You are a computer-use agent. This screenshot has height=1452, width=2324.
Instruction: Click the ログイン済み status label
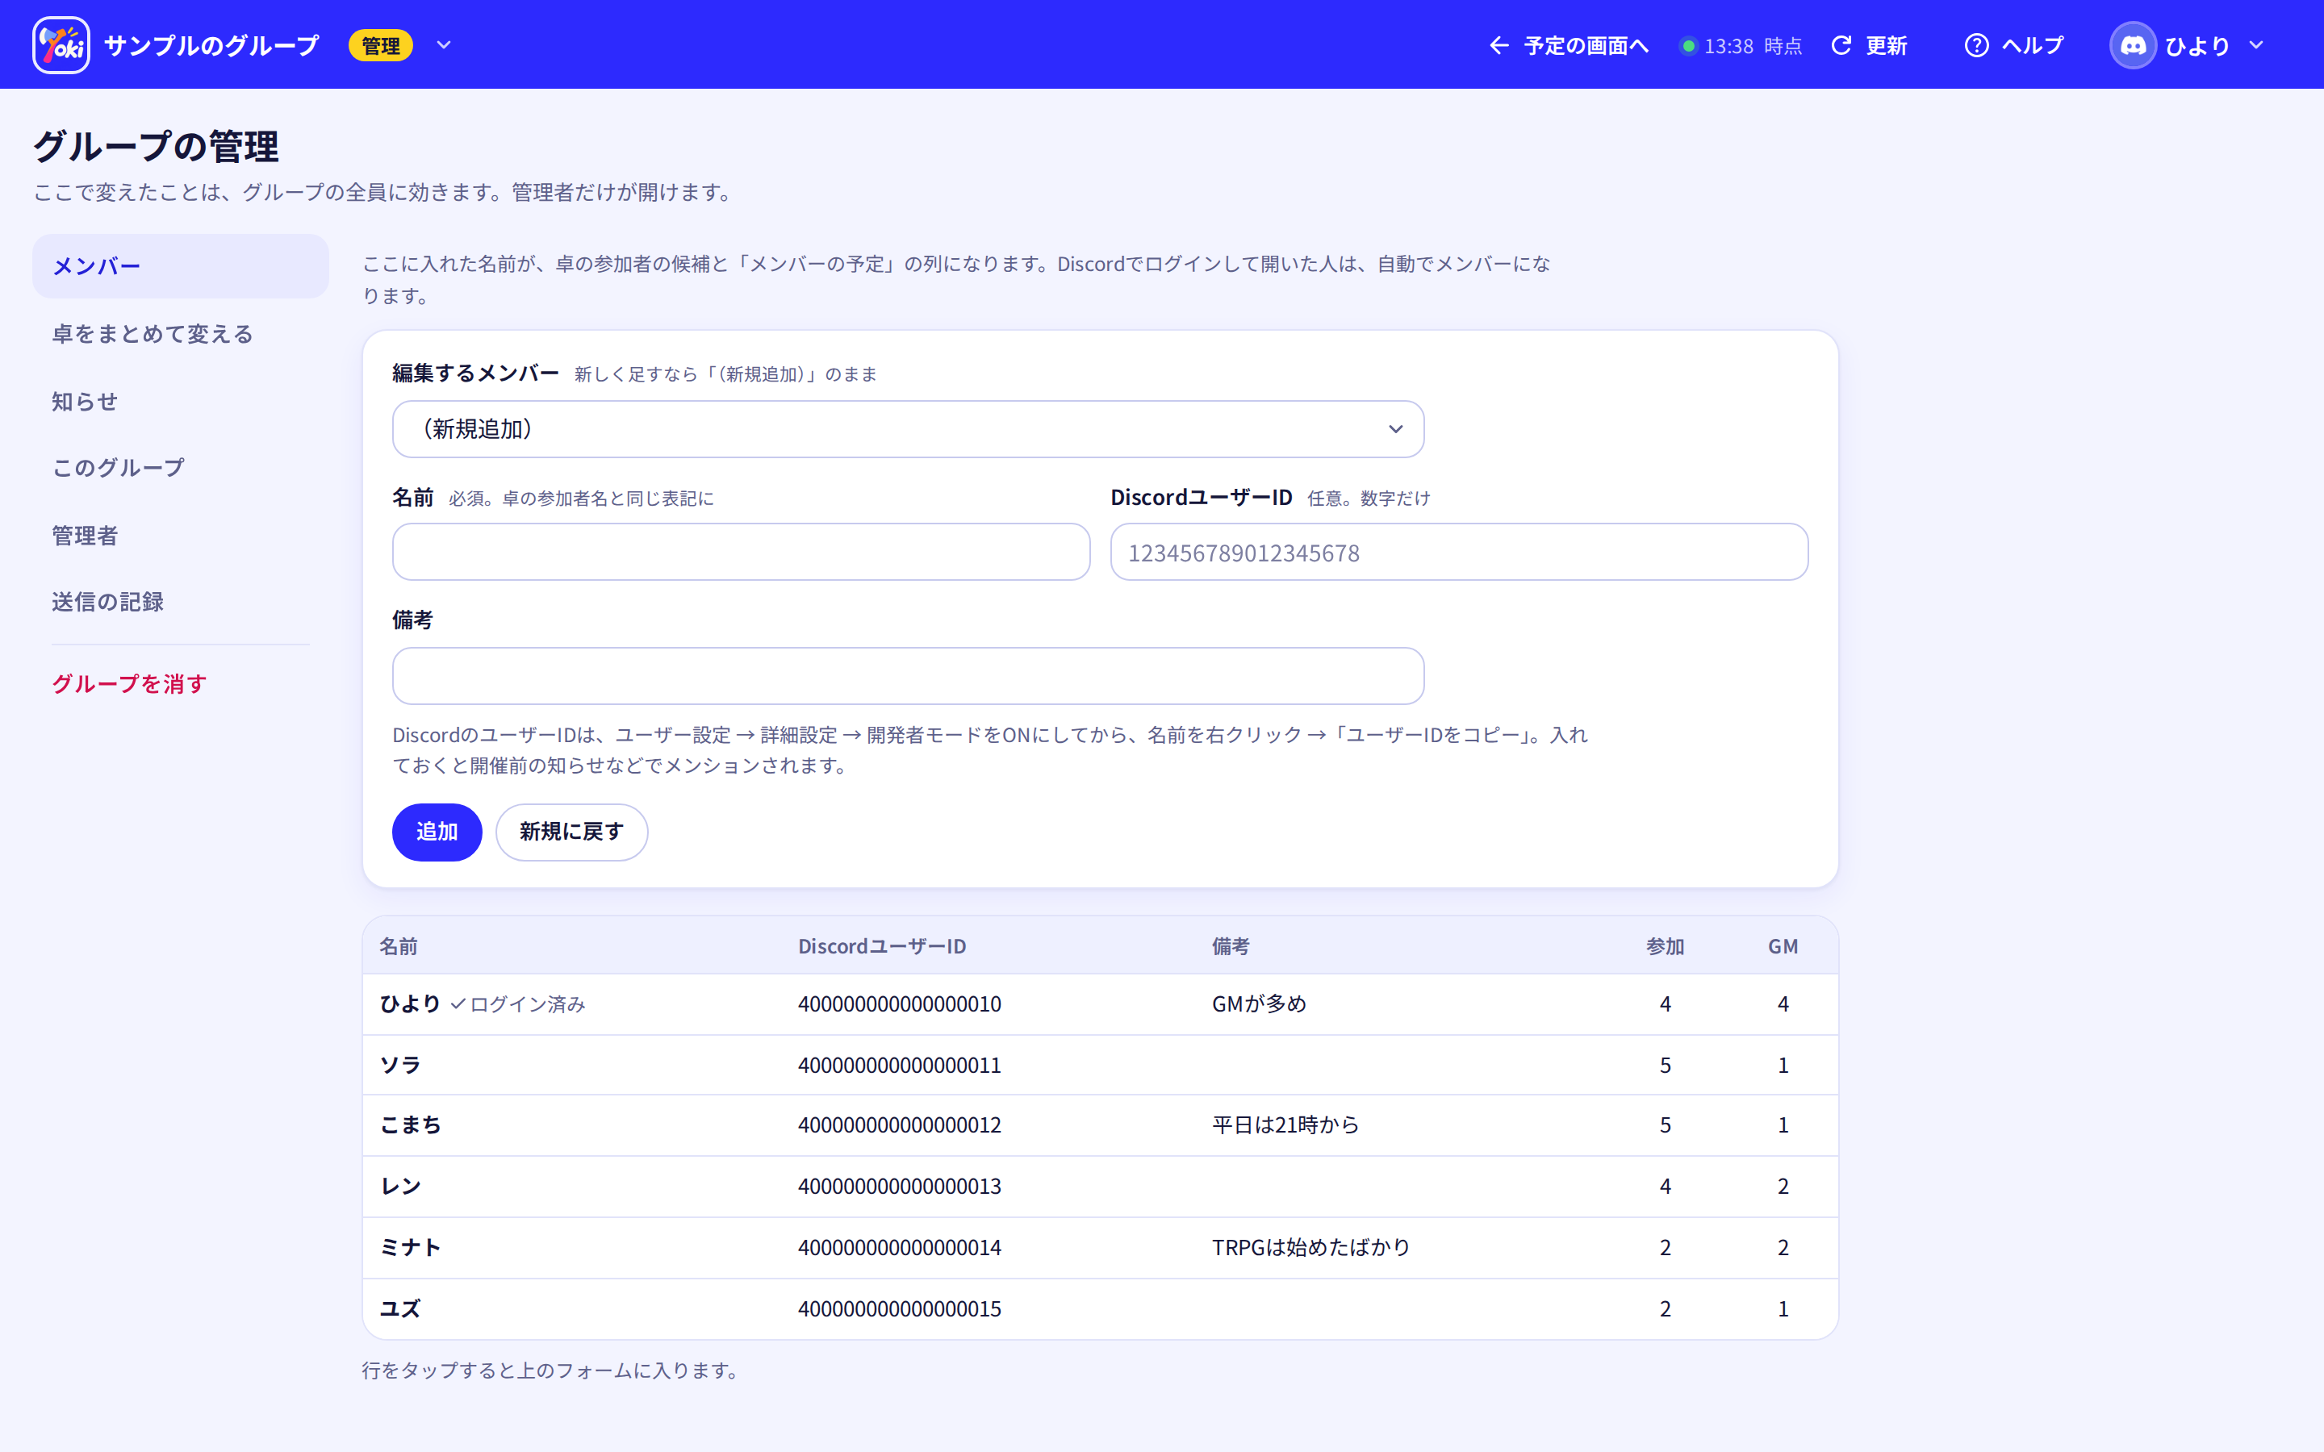pos(519,1004)
